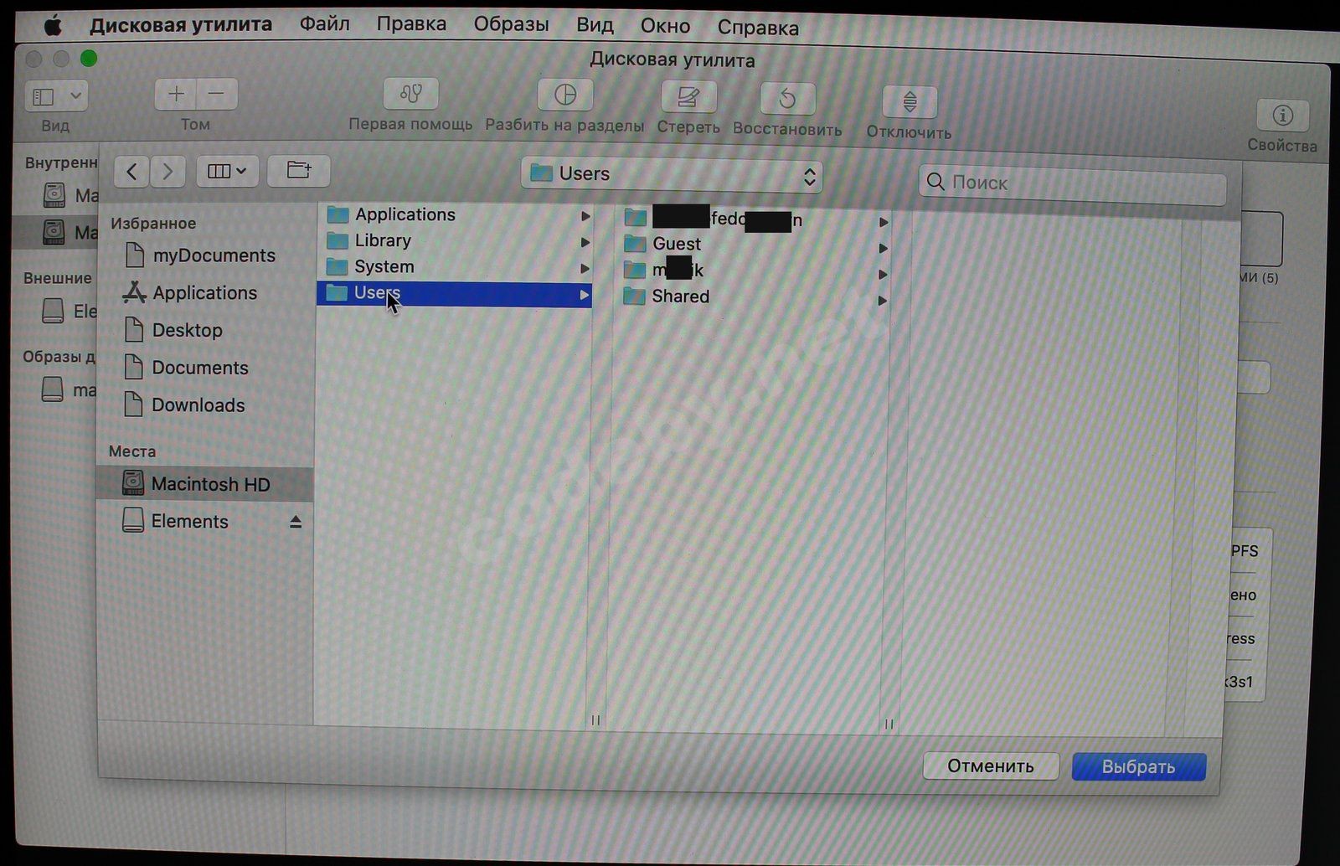Click the Поиск search field
This screenshot has height=866, width=1340.
coord(1073,183)
